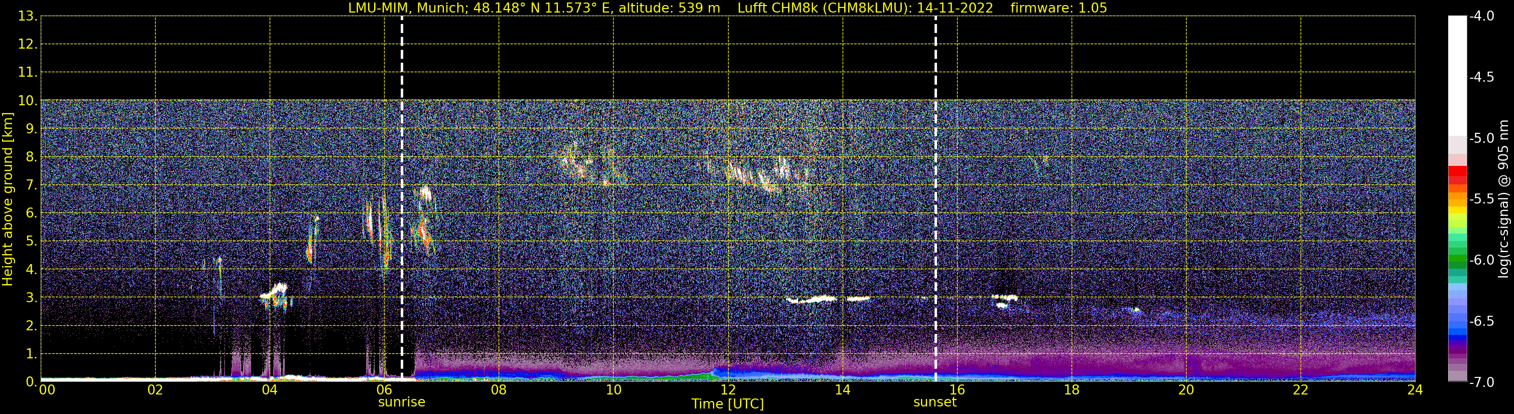This screenshot has height=414, width=1514.
Task: Click y-axis tick label '0.'
Action: pyautogui.click(x=31, y=382)
